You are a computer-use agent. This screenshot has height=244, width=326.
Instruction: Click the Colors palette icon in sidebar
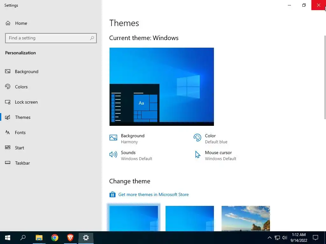point(8,86)
